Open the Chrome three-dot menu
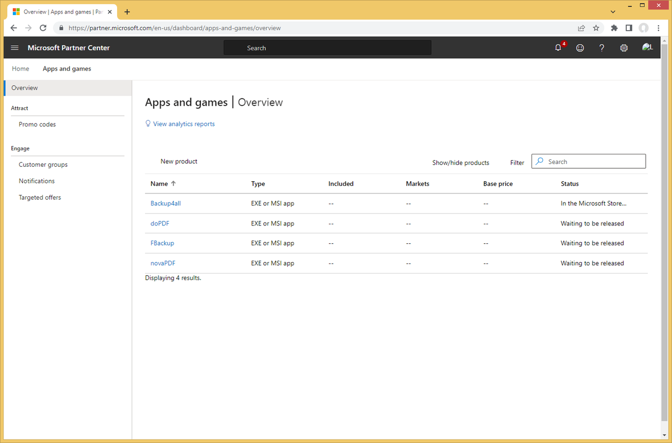 (658, 28)
